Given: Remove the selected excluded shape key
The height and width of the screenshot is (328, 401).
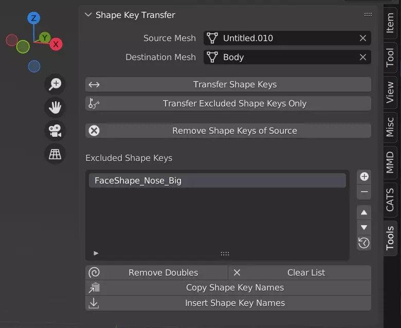Looking at the screenshot, I should (x=364, y=191).
